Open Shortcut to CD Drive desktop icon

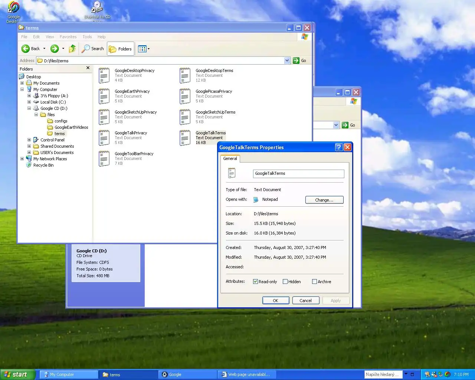(97, 11)
